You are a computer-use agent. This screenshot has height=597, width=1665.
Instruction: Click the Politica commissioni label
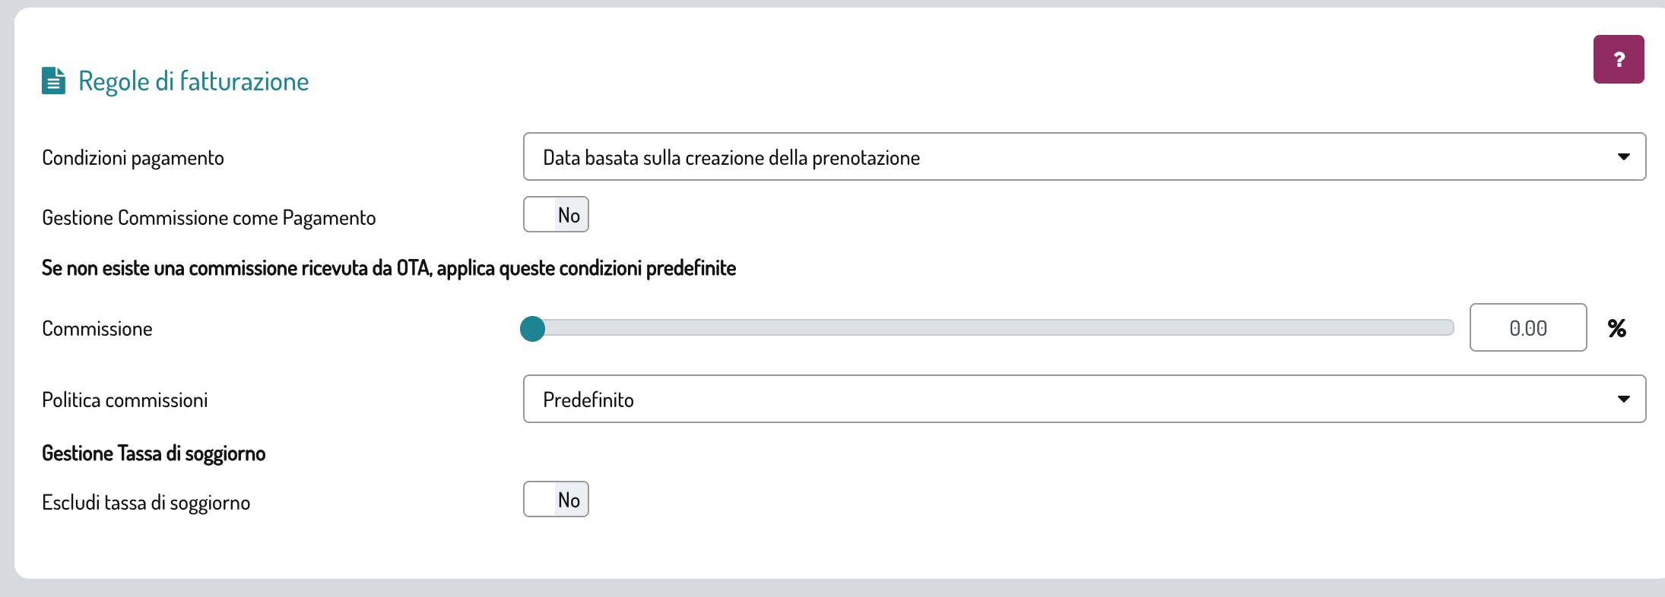click(x=125, y=400)
